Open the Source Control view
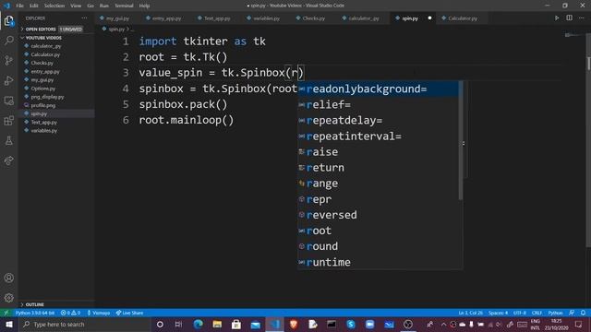 [9, 61]
